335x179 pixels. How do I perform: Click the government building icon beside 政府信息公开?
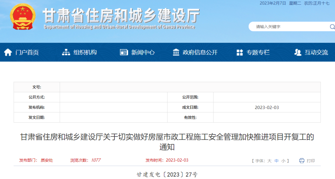(176, 52)
